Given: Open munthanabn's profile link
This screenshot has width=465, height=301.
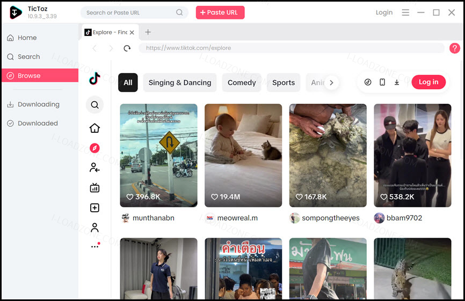Looking at the screenshot, I should click(154, 218).
